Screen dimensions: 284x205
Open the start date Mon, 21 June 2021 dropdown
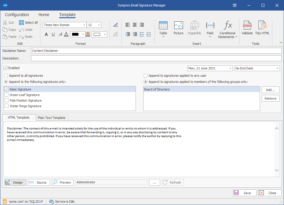point(230,69)
